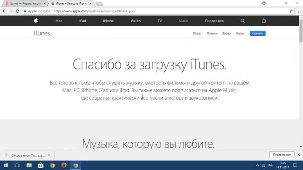The image size is (303, 170).
Task: Close the iTunes download tab
Action: [90, 3]
